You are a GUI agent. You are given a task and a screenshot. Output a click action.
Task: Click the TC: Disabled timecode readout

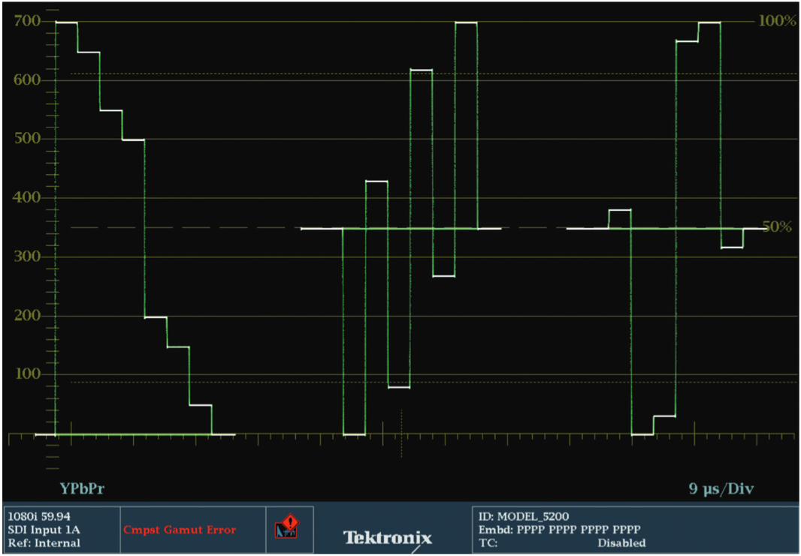click(562, 542)
